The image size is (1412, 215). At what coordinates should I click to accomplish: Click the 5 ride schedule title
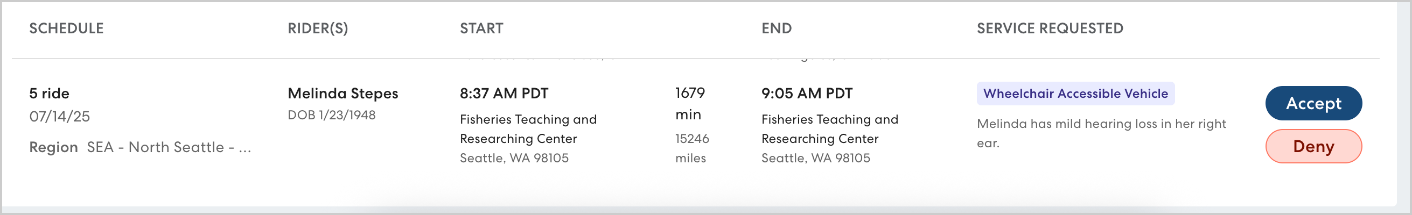[49, 94]
